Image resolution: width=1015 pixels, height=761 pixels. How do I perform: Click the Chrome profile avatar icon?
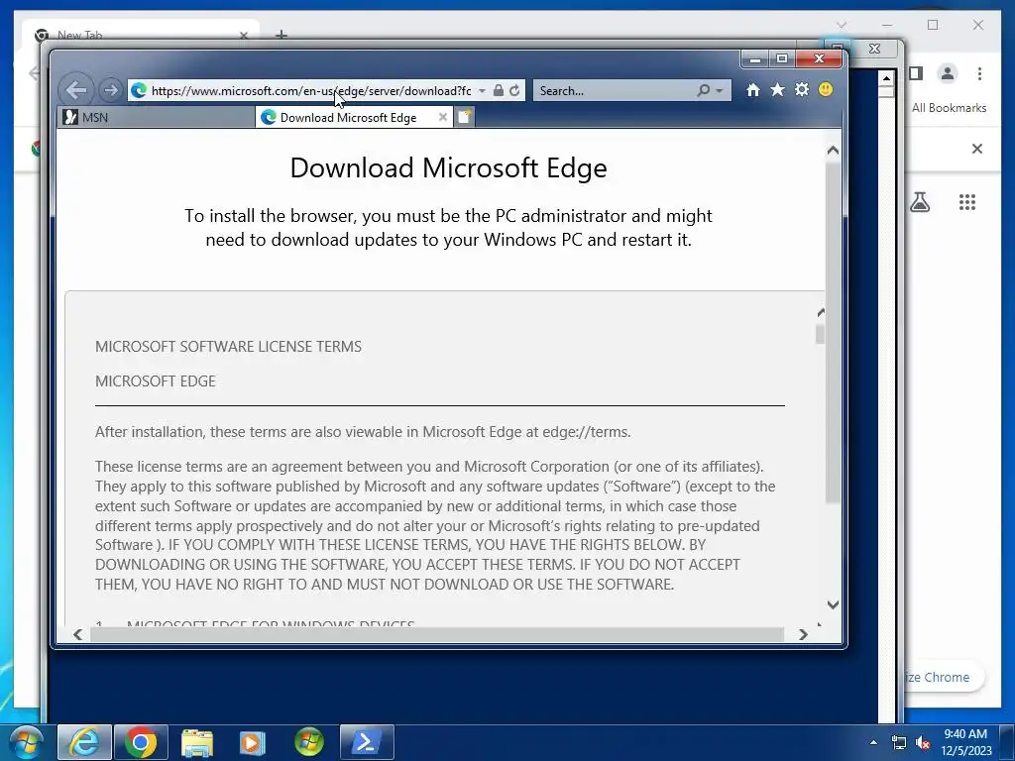(x=947, y=73)
